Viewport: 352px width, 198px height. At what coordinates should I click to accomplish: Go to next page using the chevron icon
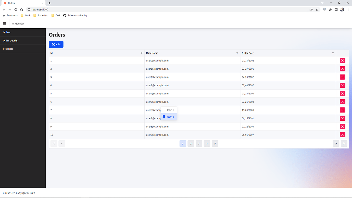(x=336, y=143)
